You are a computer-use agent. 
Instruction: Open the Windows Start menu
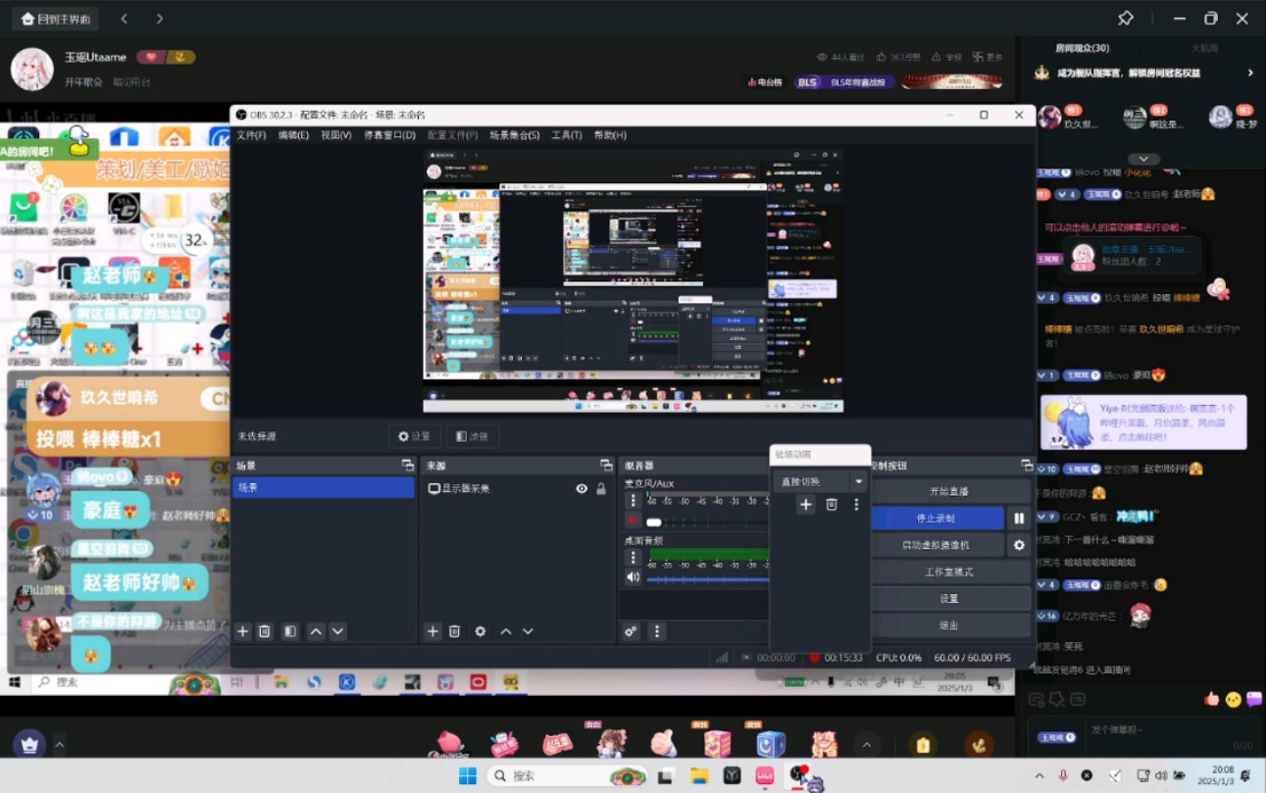(468, 775)
